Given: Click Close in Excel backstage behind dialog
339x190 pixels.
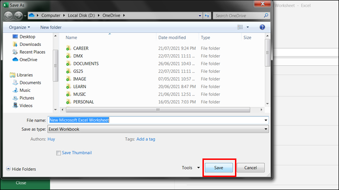Looking at the screenshot, I should [21, 183].
